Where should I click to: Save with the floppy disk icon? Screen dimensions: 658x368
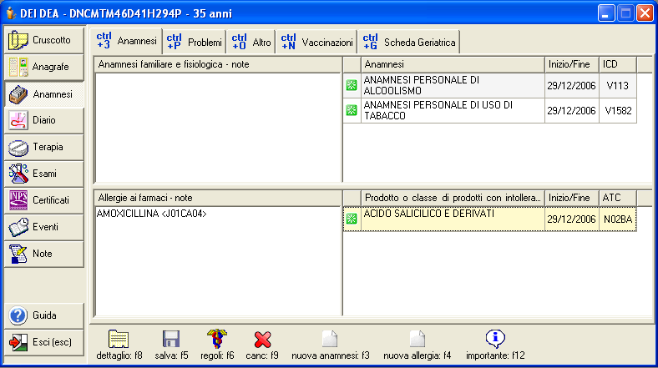(171, 338)
